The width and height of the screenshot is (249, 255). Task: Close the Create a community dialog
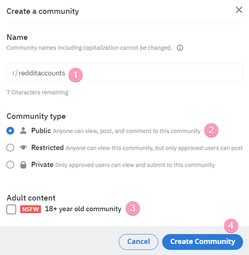239,10
